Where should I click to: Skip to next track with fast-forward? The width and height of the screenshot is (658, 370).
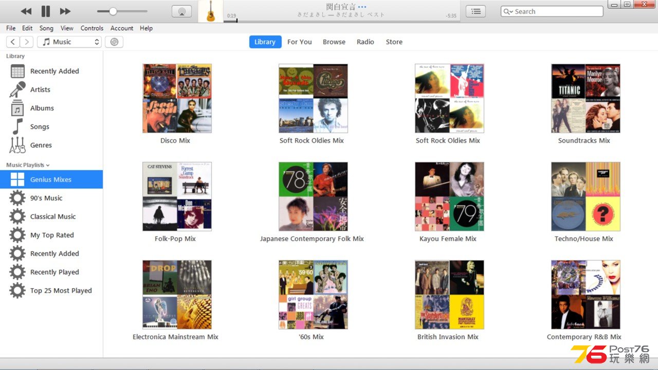[x=65, y=11]
